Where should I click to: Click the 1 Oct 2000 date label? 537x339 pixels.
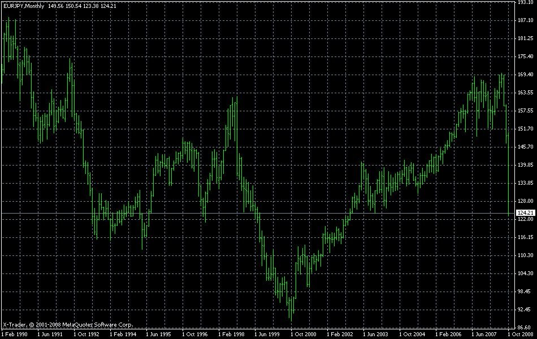(304, 334)
